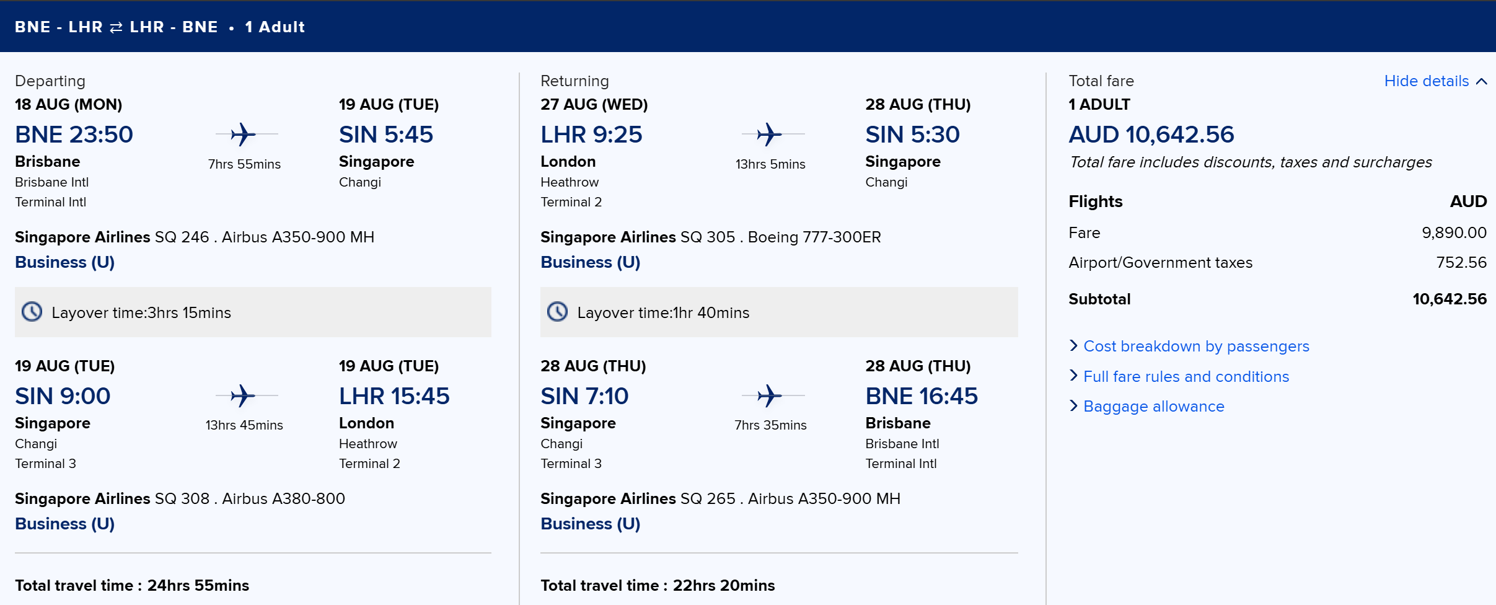Click Business (U) under flight SQ 308
Image resolution: width=1496 pixels, height=605 pixels.
tap(65, 524)
